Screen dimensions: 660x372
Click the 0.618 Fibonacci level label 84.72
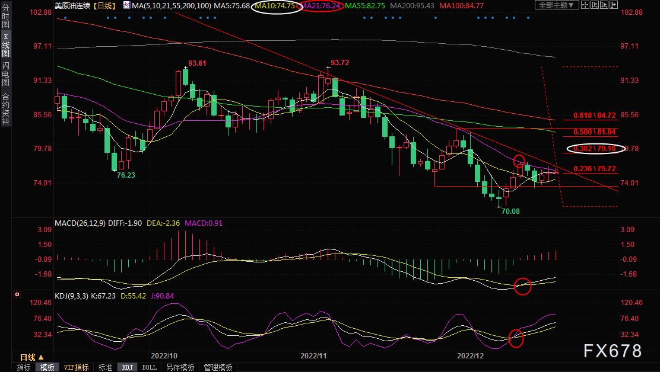pos(594,115)
